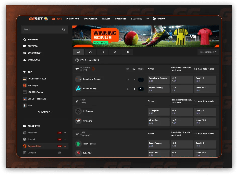This screenshot has width=238, height=175.
Task: Click the Aurora Gaming team logo
Action: coord(78,88)
